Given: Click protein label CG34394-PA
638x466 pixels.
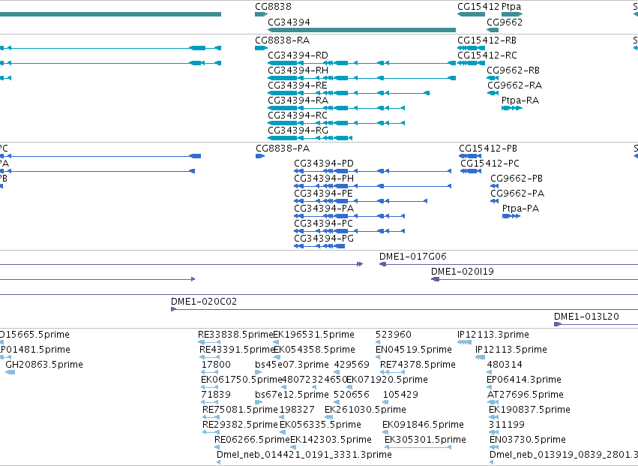Looking at the screenshot, I should [x=323, y=209].
